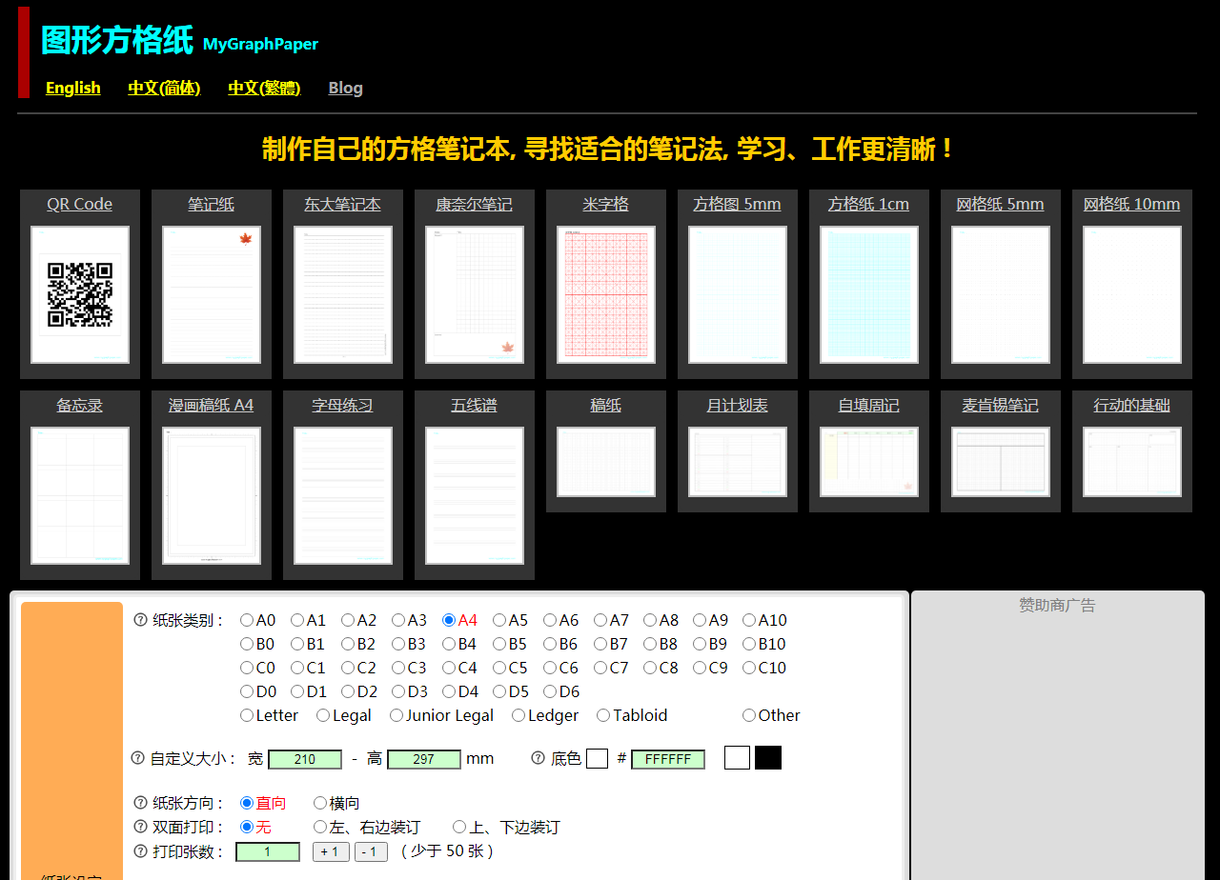This screenshot has width=1220, height=880.
Task: Open the 五线谱 template thumbnail
Action: [475, 495]
